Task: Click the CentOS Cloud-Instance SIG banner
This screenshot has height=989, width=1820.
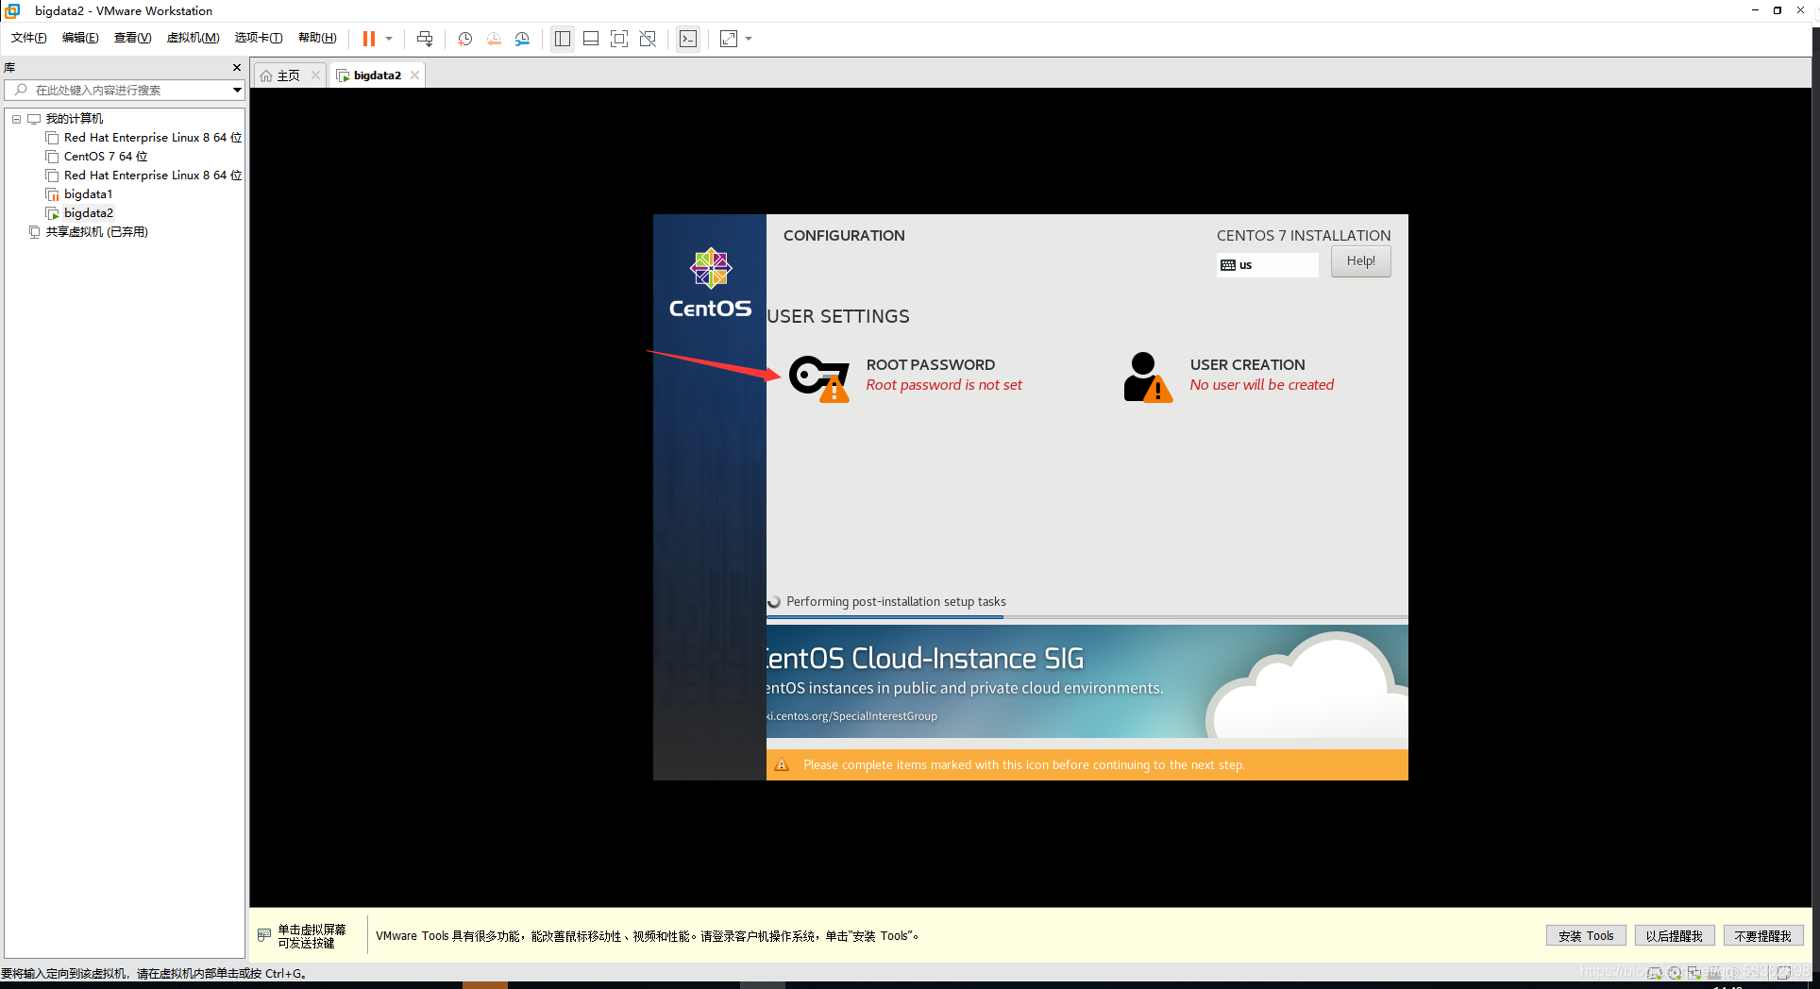Action: click(1087, 681)
